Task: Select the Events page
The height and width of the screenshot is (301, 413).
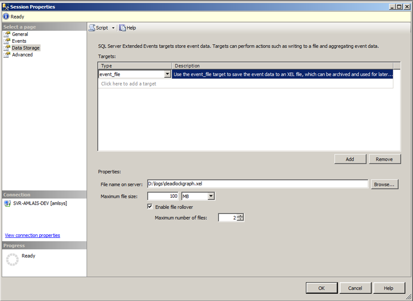Action: coord(19,41)
